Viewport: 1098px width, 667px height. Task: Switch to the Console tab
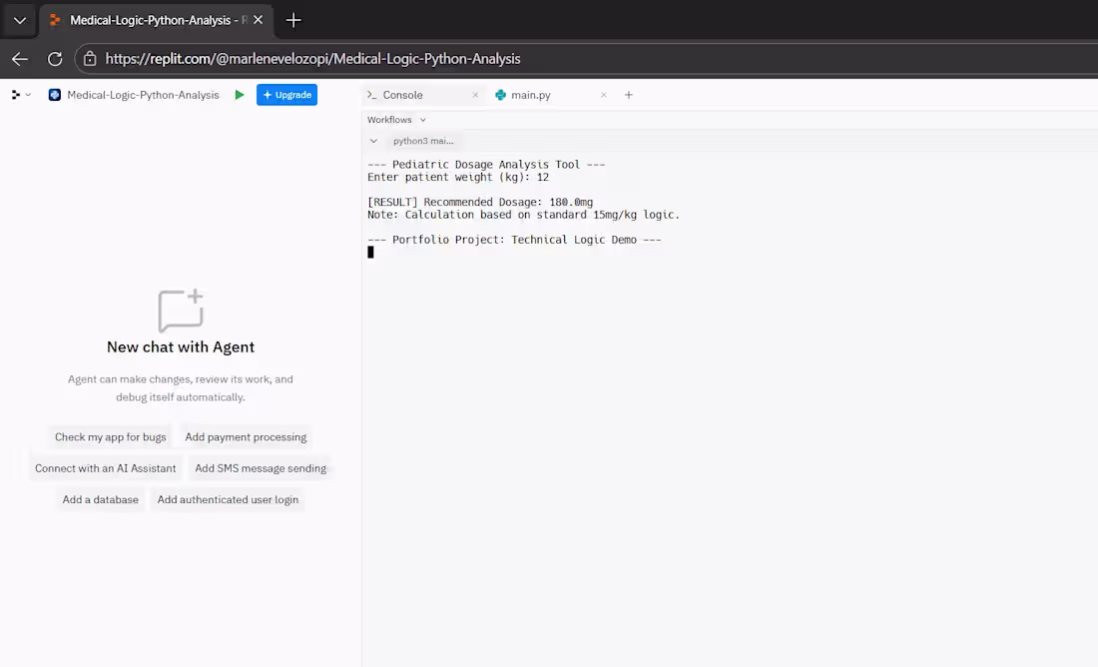(x=402, y=95)
